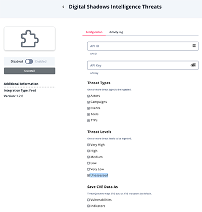
Task: Click the Disabled label beside the switch
Action: pyautogui.click(x=17, y=61)
